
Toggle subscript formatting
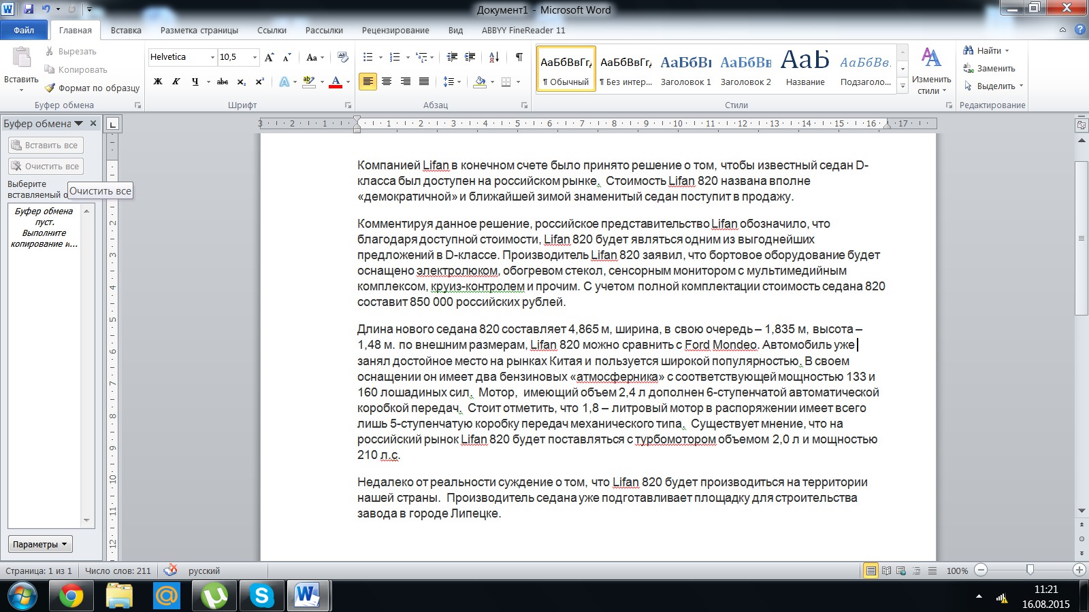242,82
